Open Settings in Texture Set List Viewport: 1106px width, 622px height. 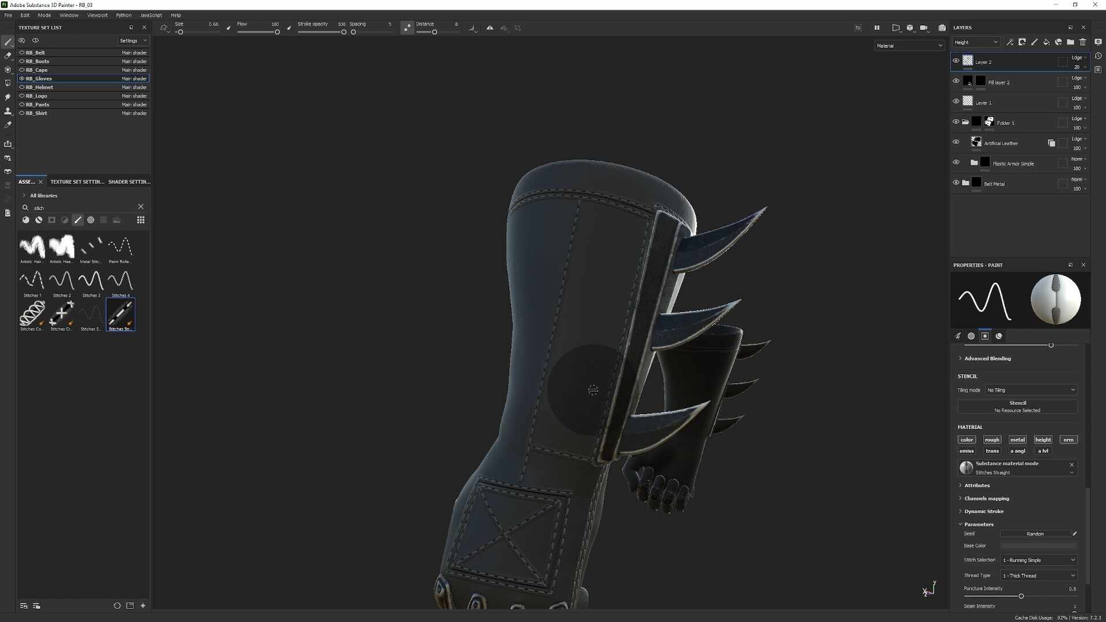coord(133,40)
